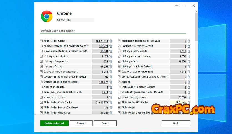Delete History of visits via trash icon
Screen dimensions: 232x134
point(111,66)
